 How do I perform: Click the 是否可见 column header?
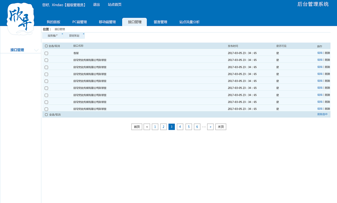click(281, 46)
